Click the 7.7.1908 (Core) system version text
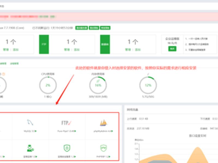Image resolution: width=218 pixels, height=163 pixels. [14, 28]
